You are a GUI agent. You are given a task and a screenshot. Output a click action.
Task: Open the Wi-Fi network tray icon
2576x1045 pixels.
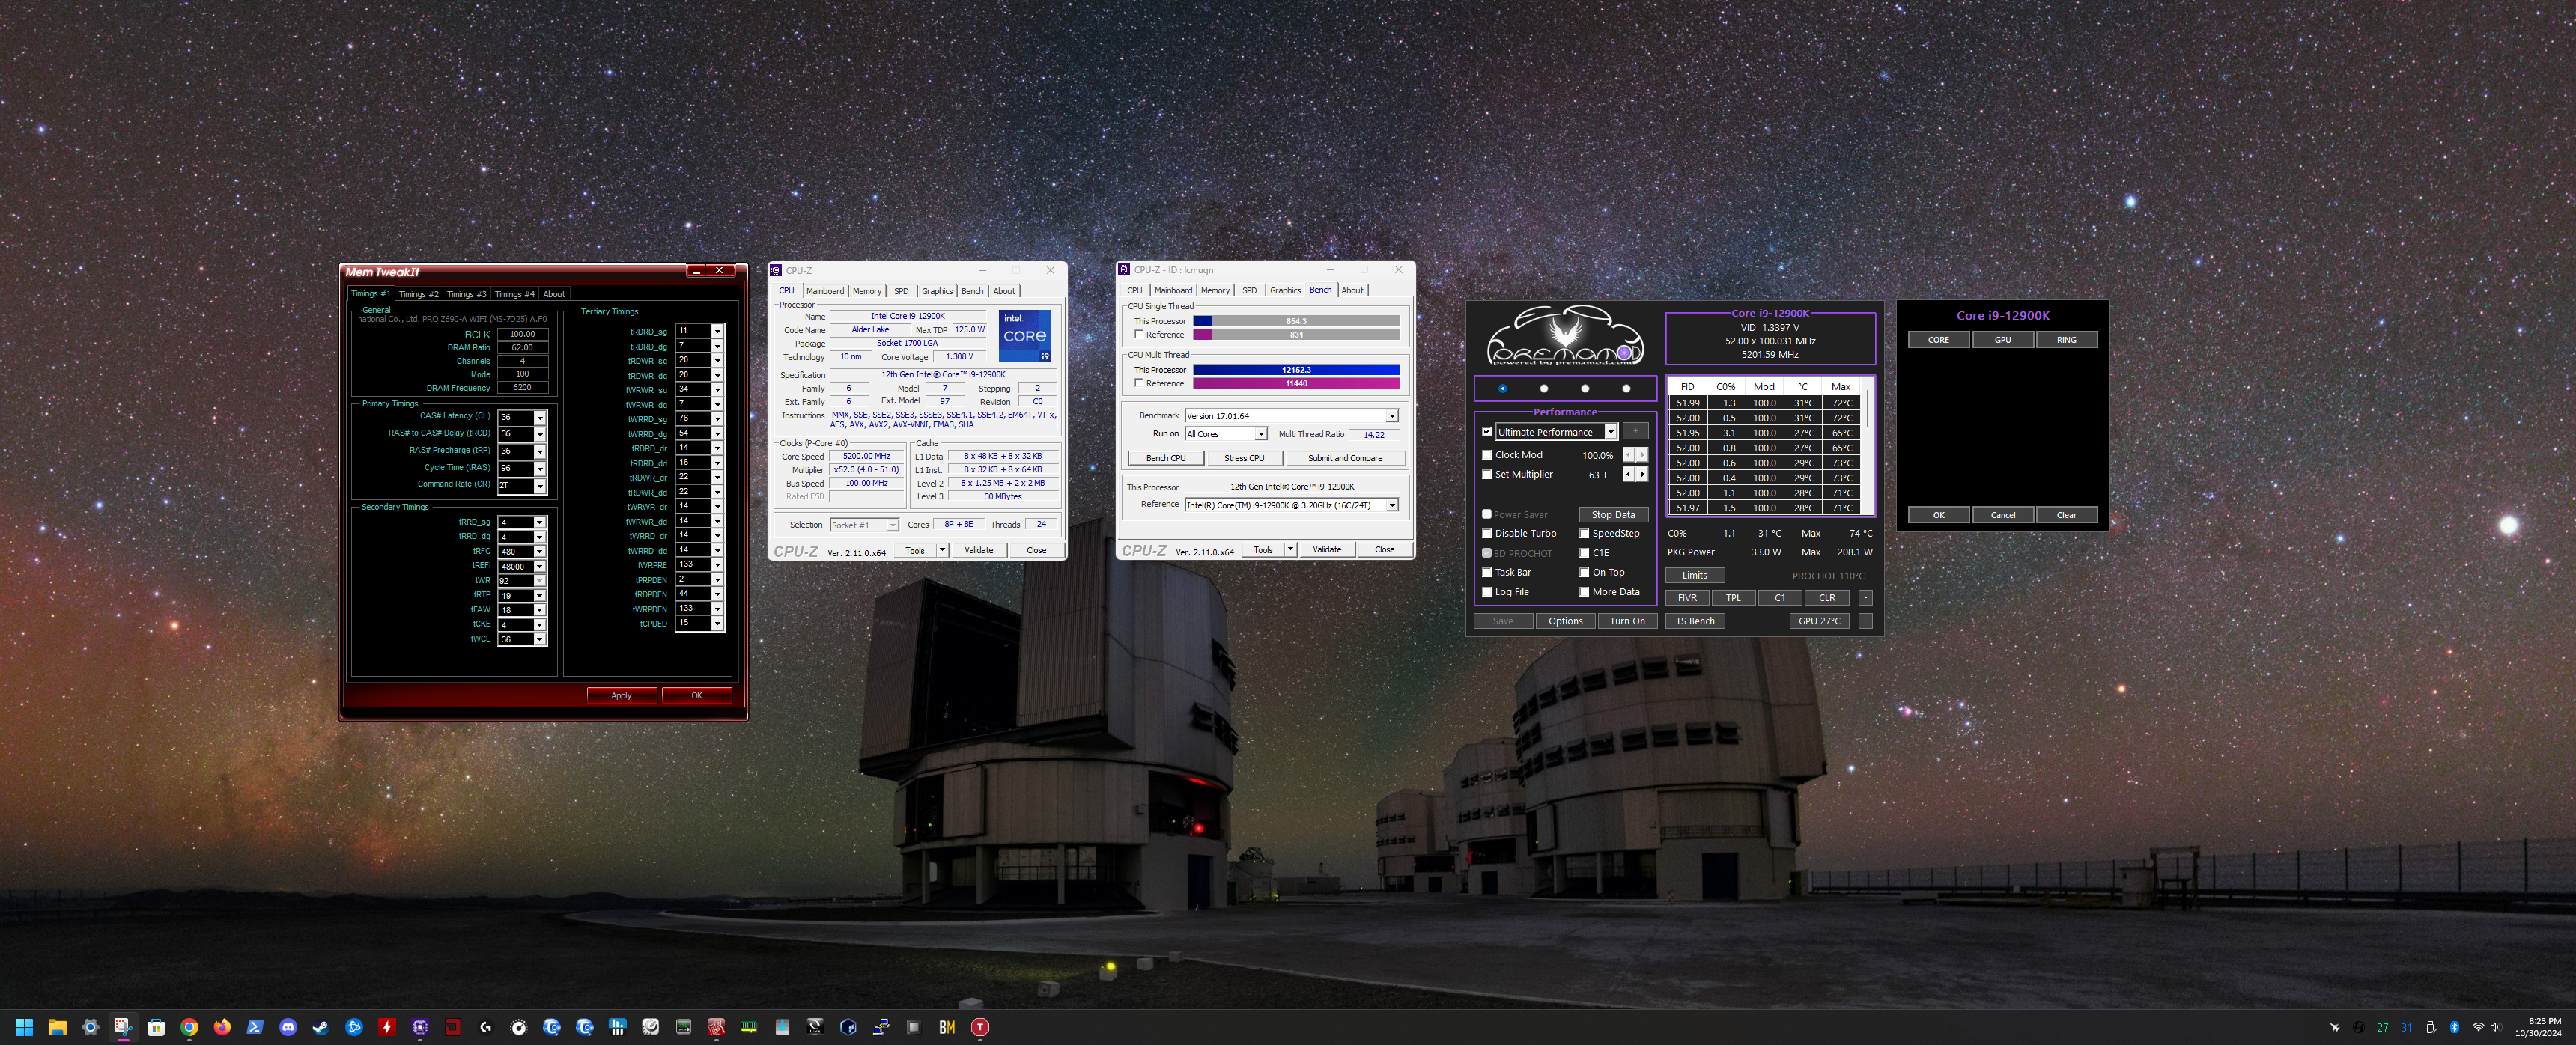2478,1027
